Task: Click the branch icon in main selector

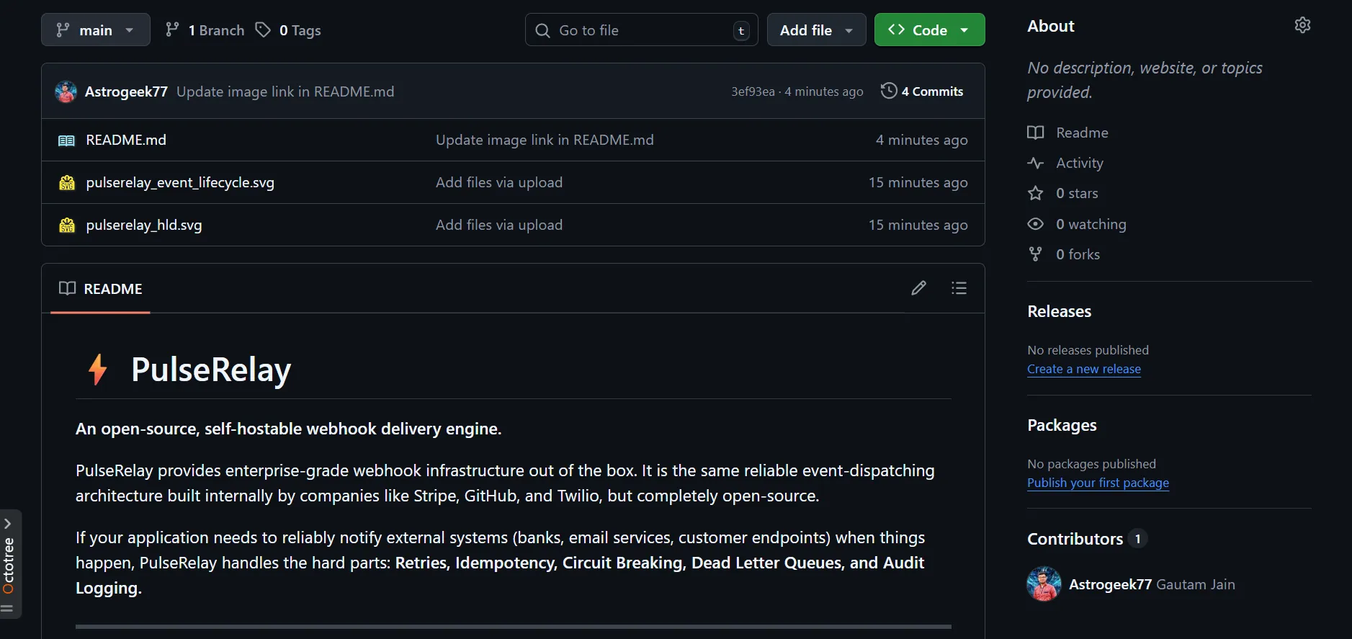Action: [63, 30]
